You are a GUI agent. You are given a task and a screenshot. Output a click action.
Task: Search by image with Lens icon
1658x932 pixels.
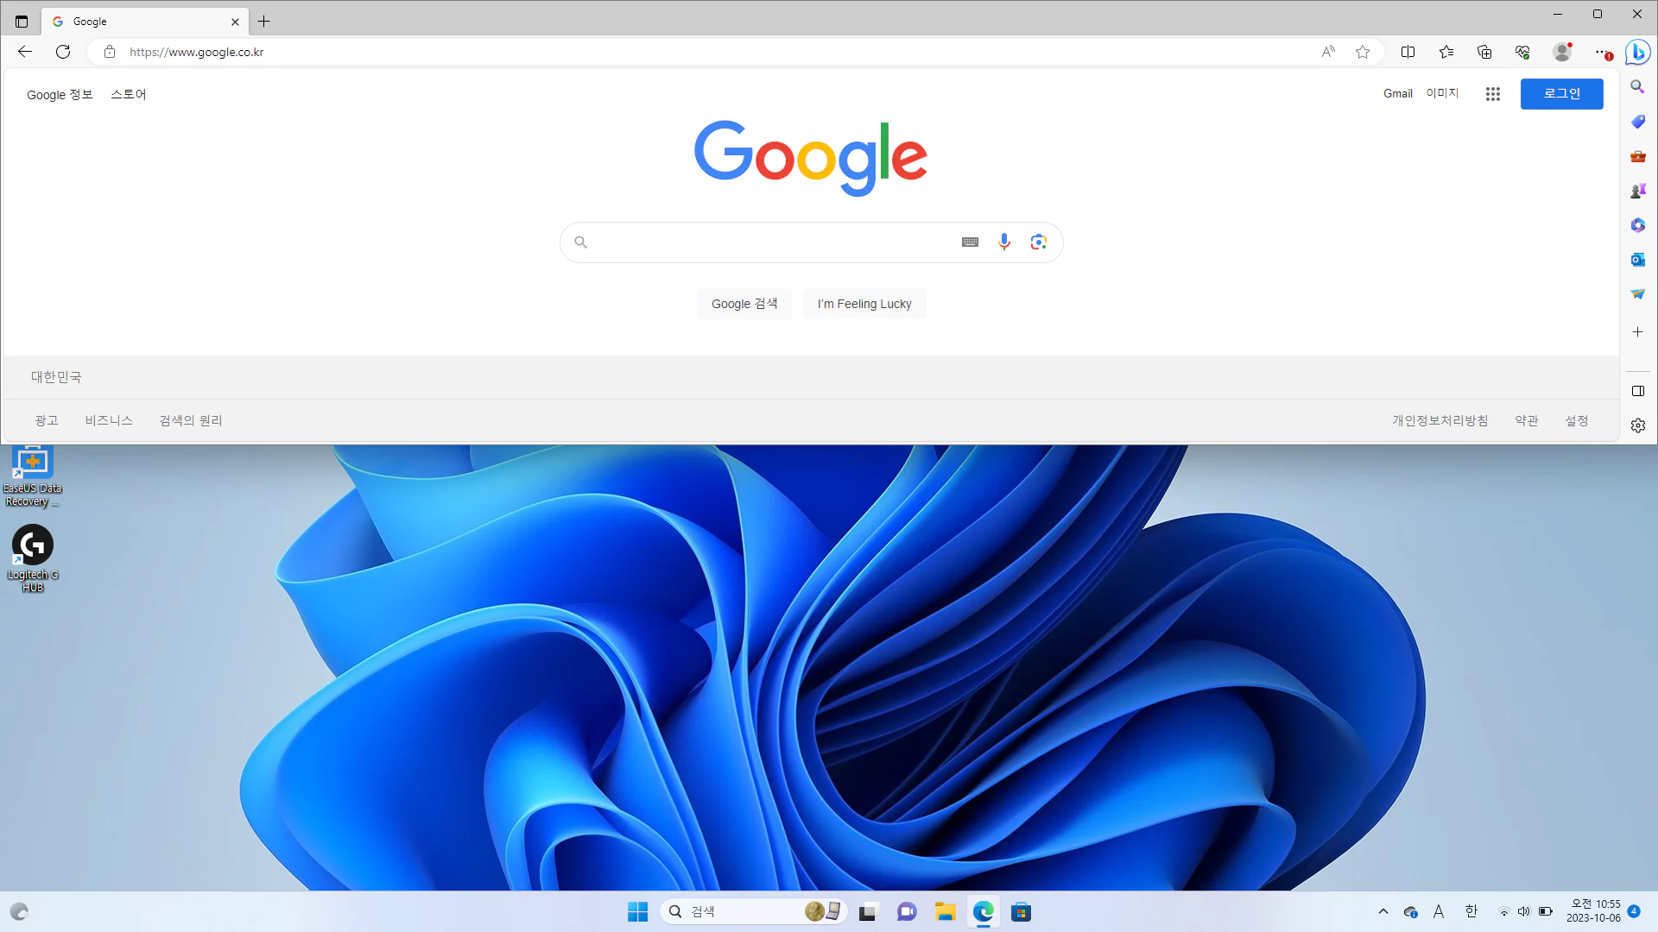[1038, 242]
